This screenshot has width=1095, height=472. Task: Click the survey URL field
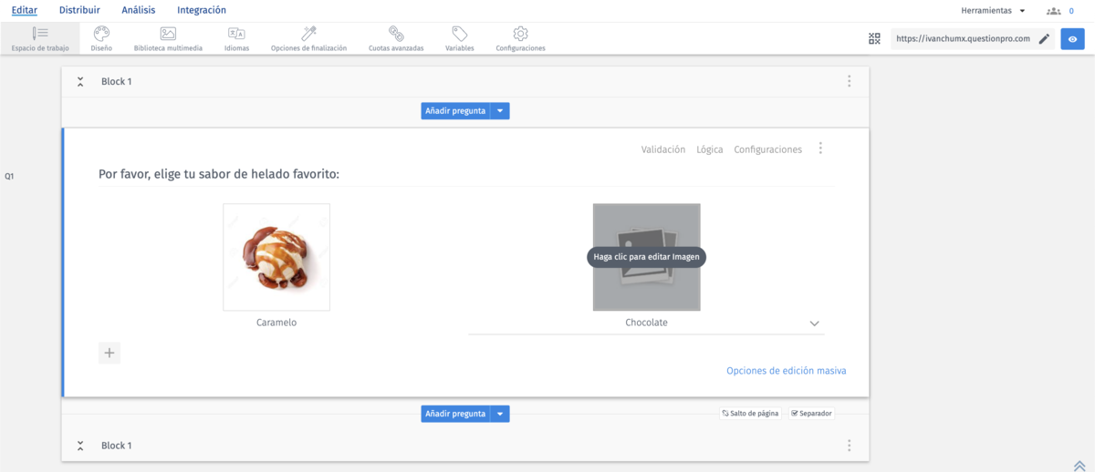tap(963, 38)
